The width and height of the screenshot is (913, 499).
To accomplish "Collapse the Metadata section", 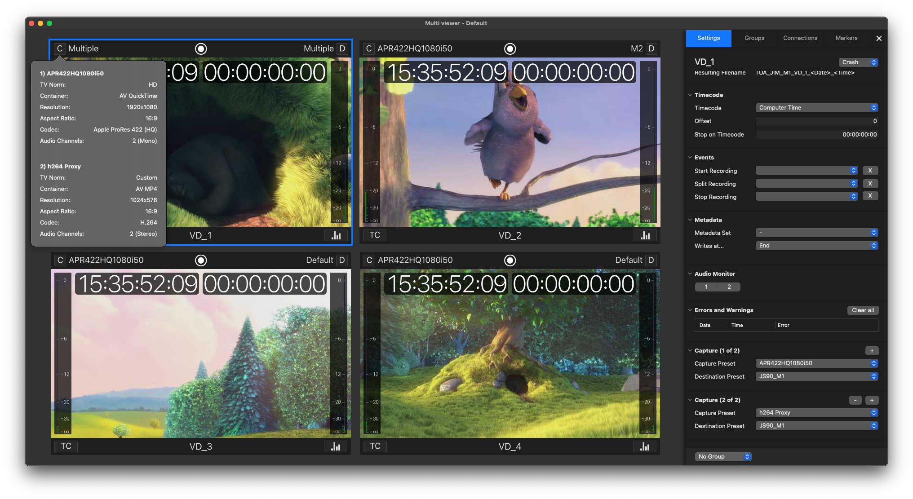I will point(690,220).
